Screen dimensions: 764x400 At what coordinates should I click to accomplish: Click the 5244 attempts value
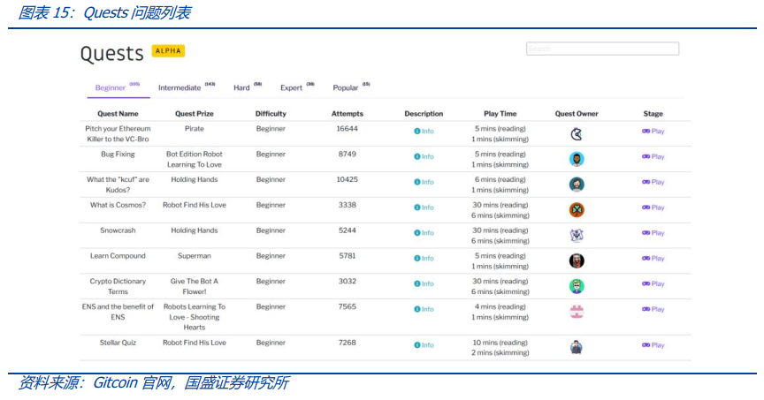coord(348,230)
